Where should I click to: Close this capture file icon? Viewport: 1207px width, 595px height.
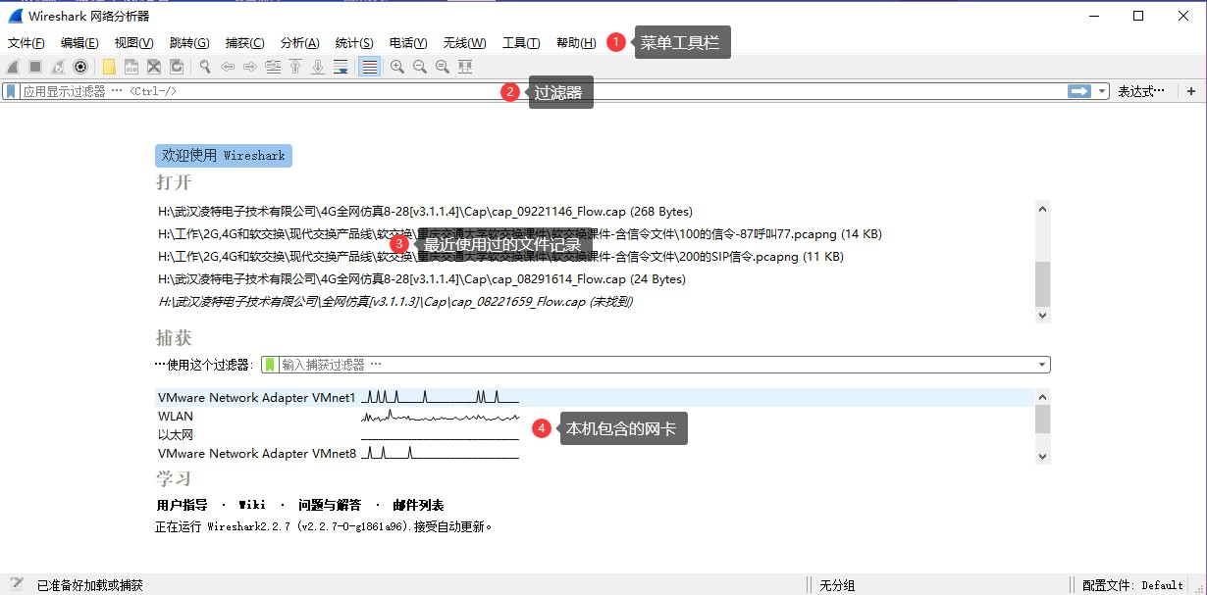[x=154, y=67]
